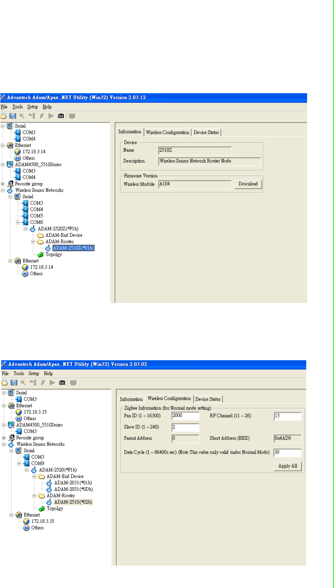Click Short Address field showing 0x4AD9
This screenshot has height=588, width=334.
[x=288, y=439]
